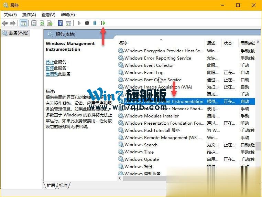
Task: Maximize the 服务 window
Action: (238, 5)
